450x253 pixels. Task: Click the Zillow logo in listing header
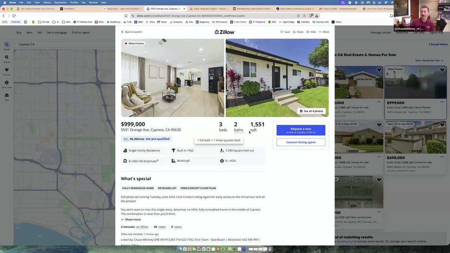click(224, 32)
